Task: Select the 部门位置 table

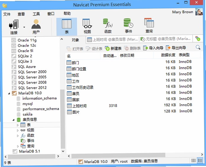Action: 76,69
